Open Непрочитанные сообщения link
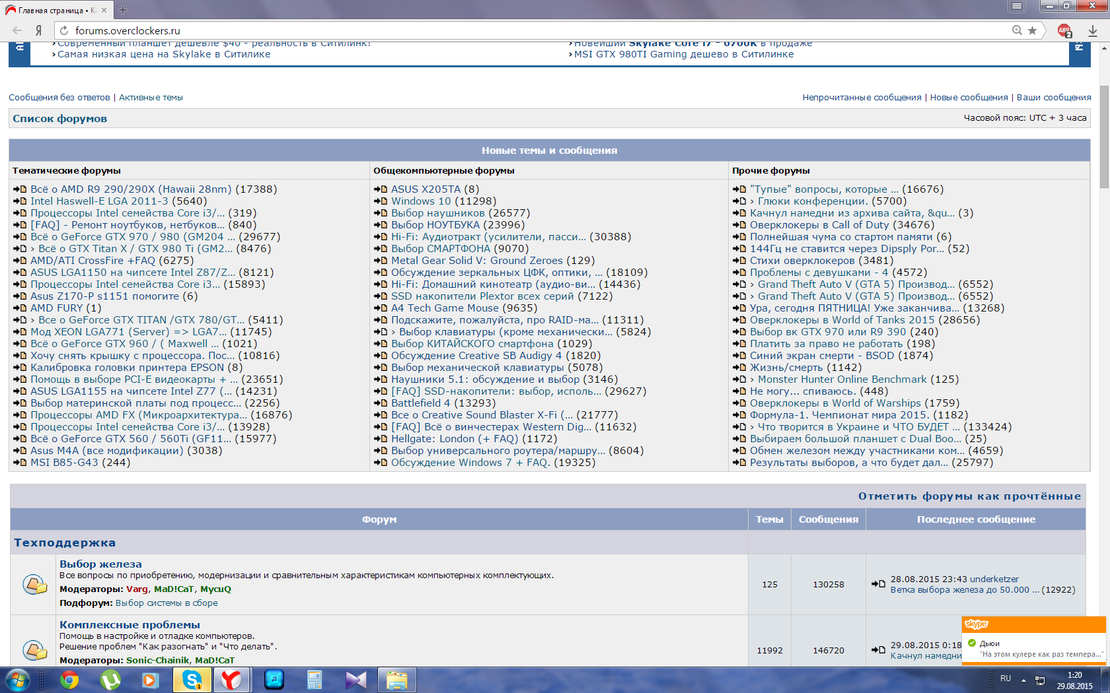Image resolution: width=1110 pixels, height=693 pixels. tap(862, 98)
